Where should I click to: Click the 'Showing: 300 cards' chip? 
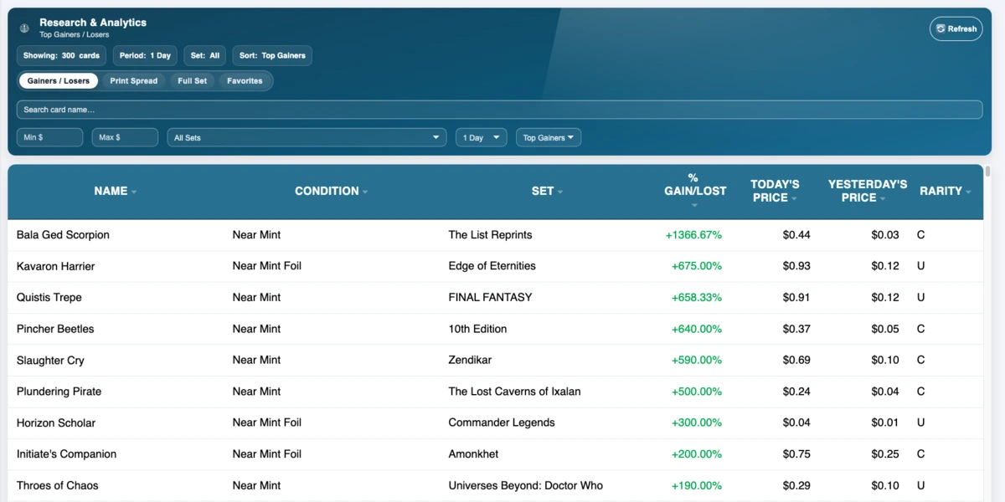[61, 55]
